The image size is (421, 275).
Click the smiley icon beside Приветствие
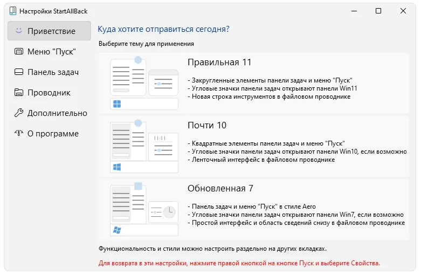(18, 31)
